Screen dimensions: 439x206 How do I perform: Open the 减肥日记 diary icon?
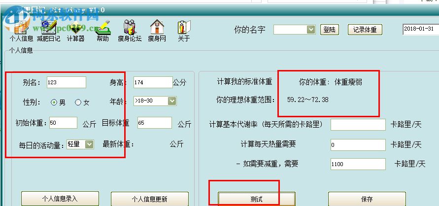48,31
